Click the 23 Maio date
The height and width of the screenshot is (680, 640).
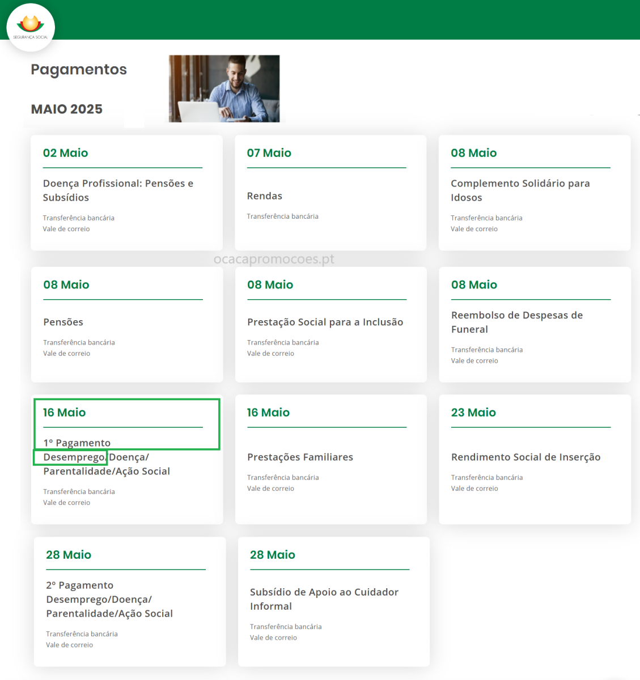pos(474,413)
